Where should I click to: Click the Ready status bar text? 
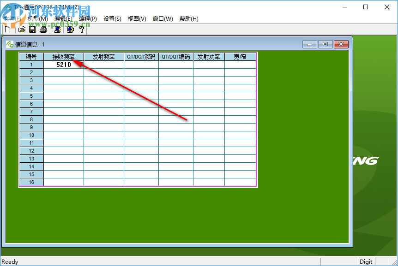[10, 262]
